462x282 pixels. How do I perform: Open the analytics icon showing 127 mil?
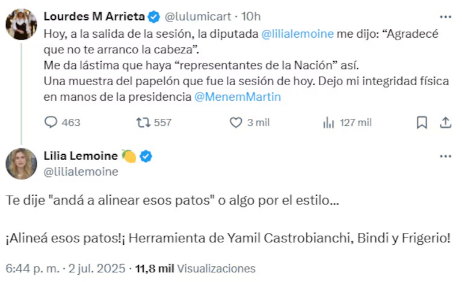click(x=328, y=122)
